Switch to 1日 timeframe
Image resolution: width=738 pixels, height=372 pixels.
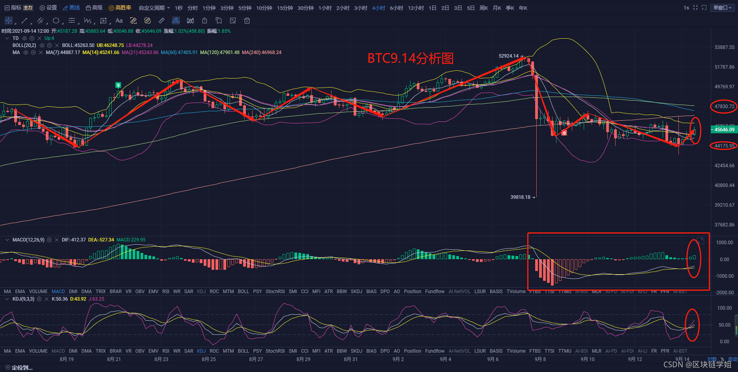(x=433, y=8)
